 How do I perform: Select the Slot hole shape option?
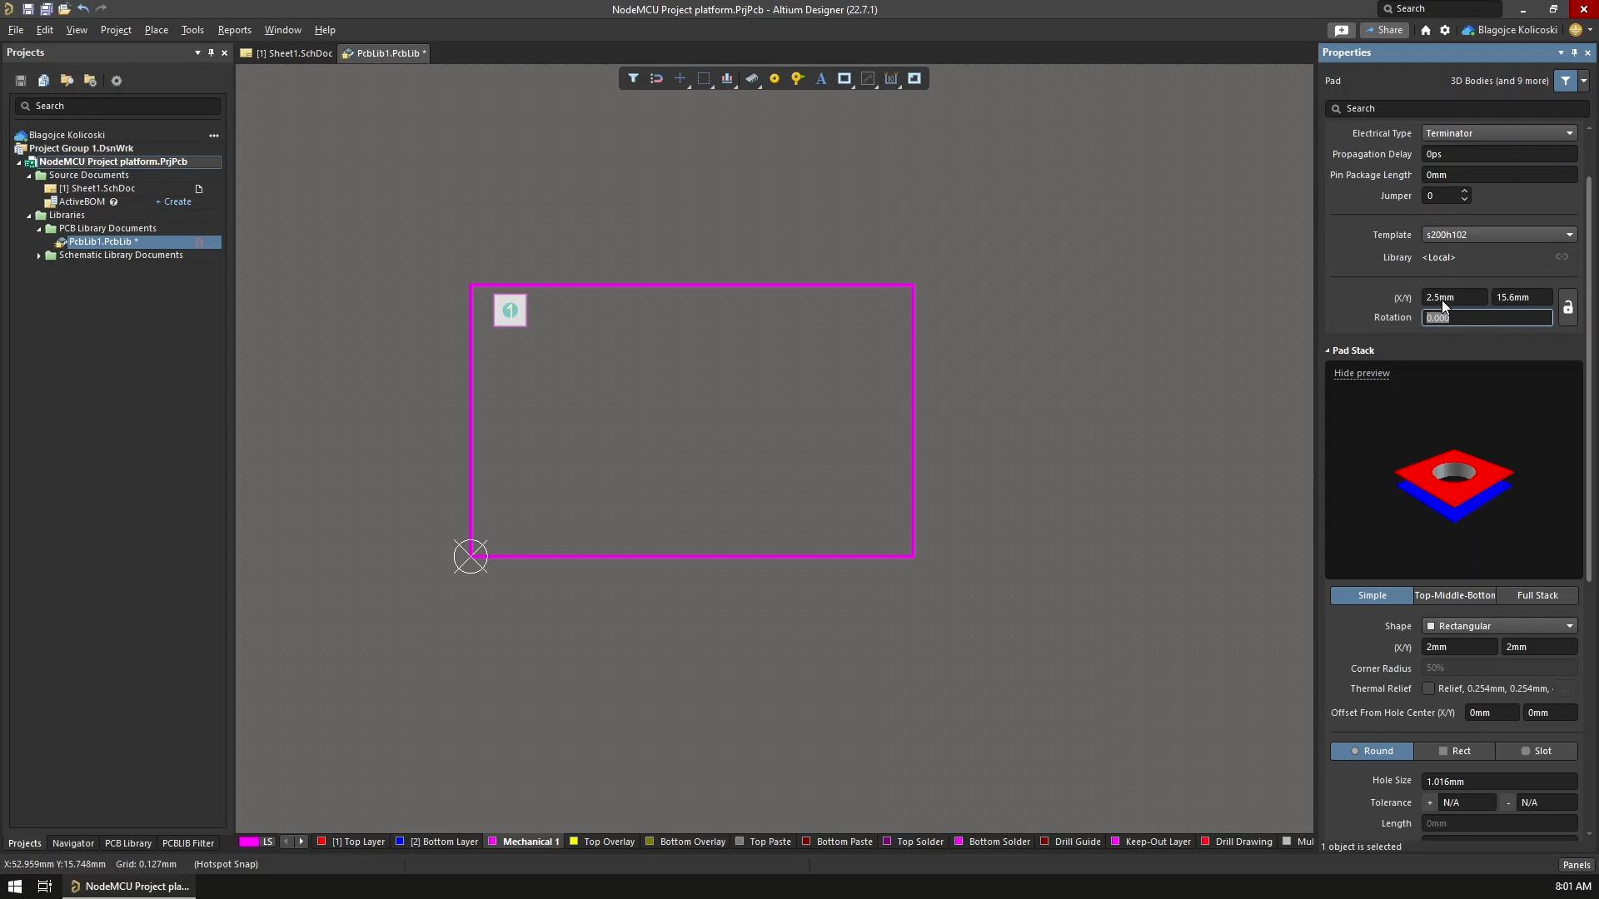(1537, 751)
